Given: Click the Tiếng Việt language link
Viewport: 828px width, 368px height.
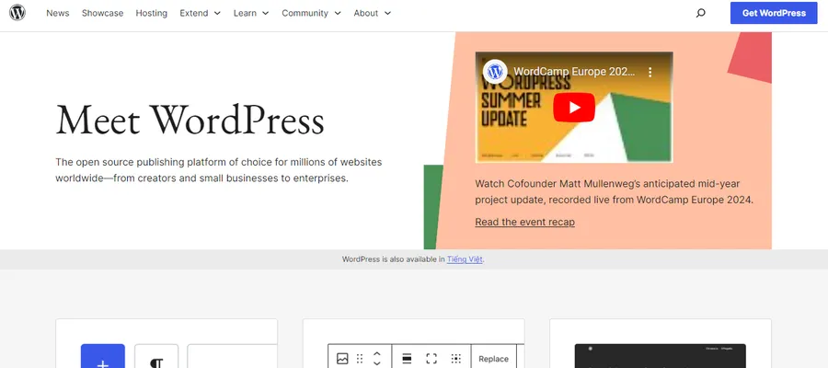Looking at the screenshot, I should tap(465, 259).
